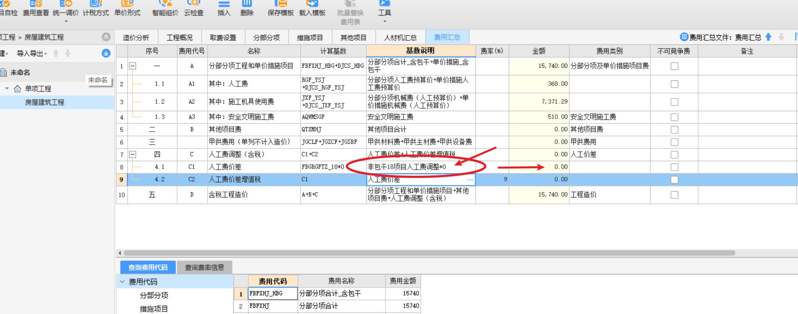798x314 pixels.
Task: Switch to the 造价分析 tab
Action: coord(136,37)
